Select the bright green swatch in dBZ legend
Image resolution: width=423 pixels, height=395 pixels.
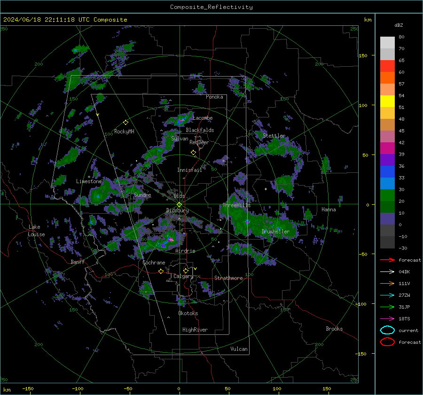click(387, 195)
